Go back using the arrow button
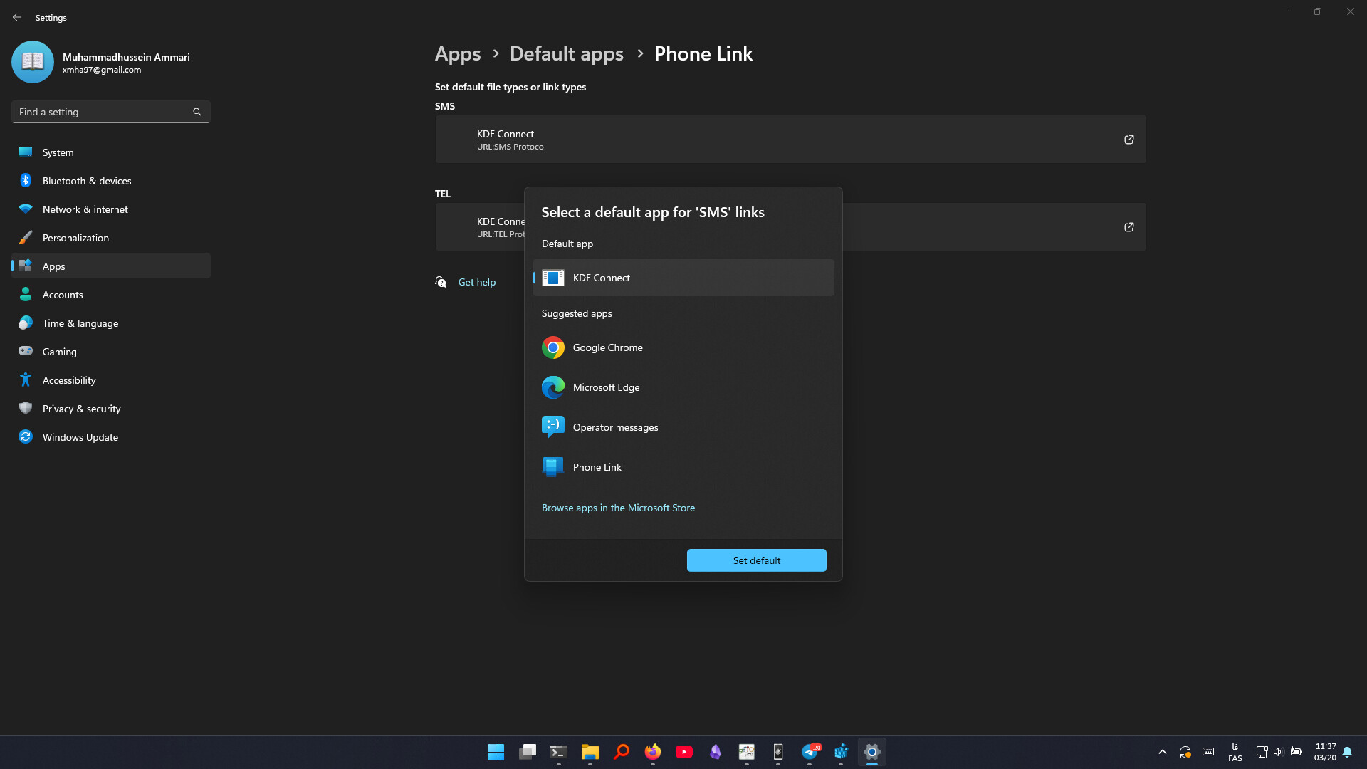The height and width of the screenshot is (769, 1367). (x=17, y=17)
